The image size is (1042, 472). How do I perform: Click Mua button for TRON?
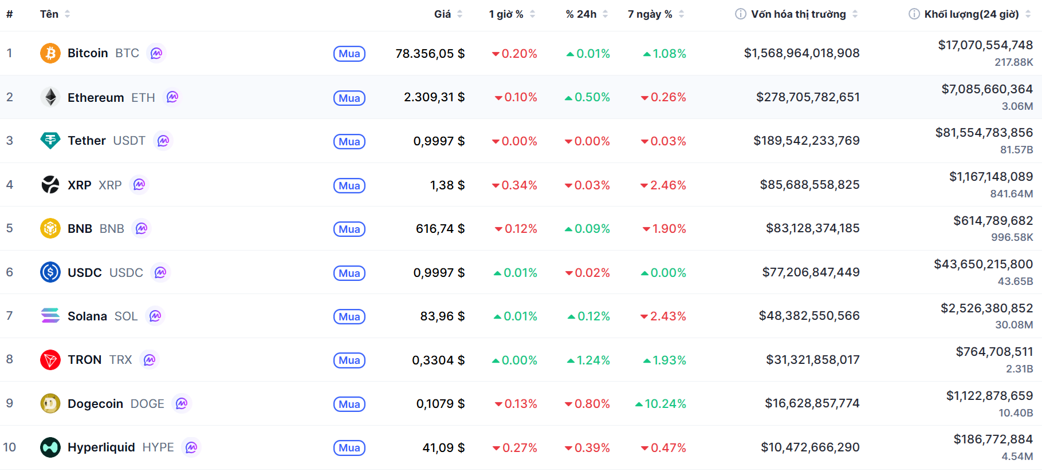click(349, 360)
